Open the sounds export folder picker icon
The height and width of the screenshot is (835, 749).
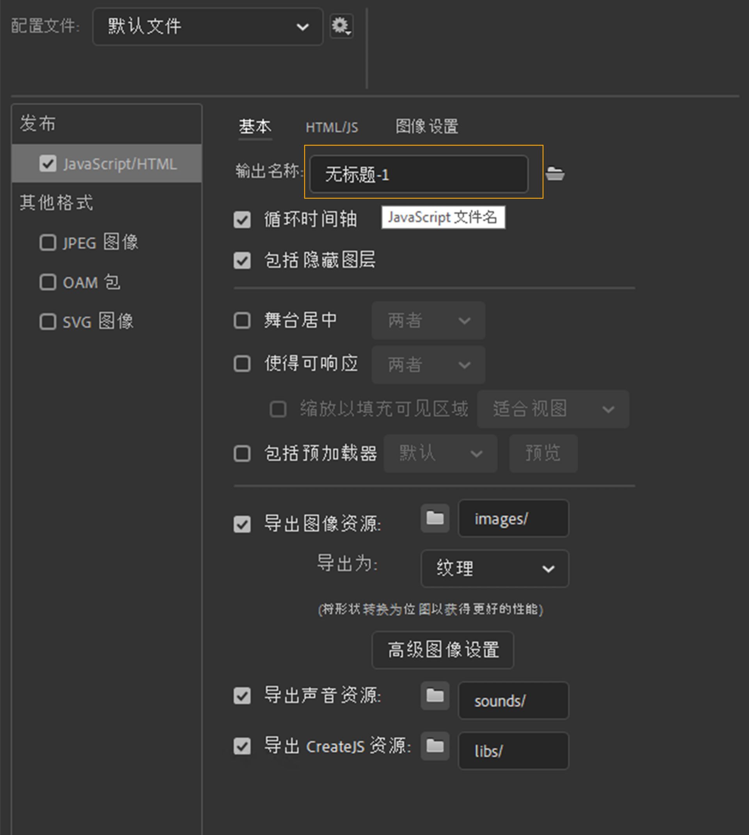coord(434,696)
